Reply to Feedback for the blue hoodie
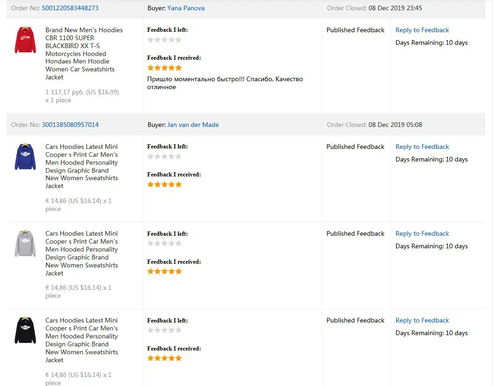This screenshot has height=386, width=493. tap(422, 147)
